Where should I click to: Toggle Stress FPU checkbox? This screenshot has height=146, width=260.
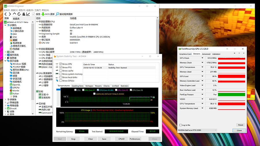pos(61,67)
